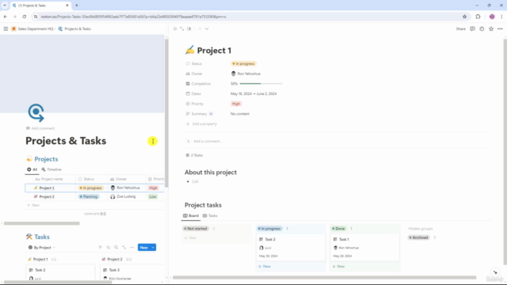The height and width of the screenshot is (285, 507).
Task: Open a new browser tab
Action: click(77, 6)
